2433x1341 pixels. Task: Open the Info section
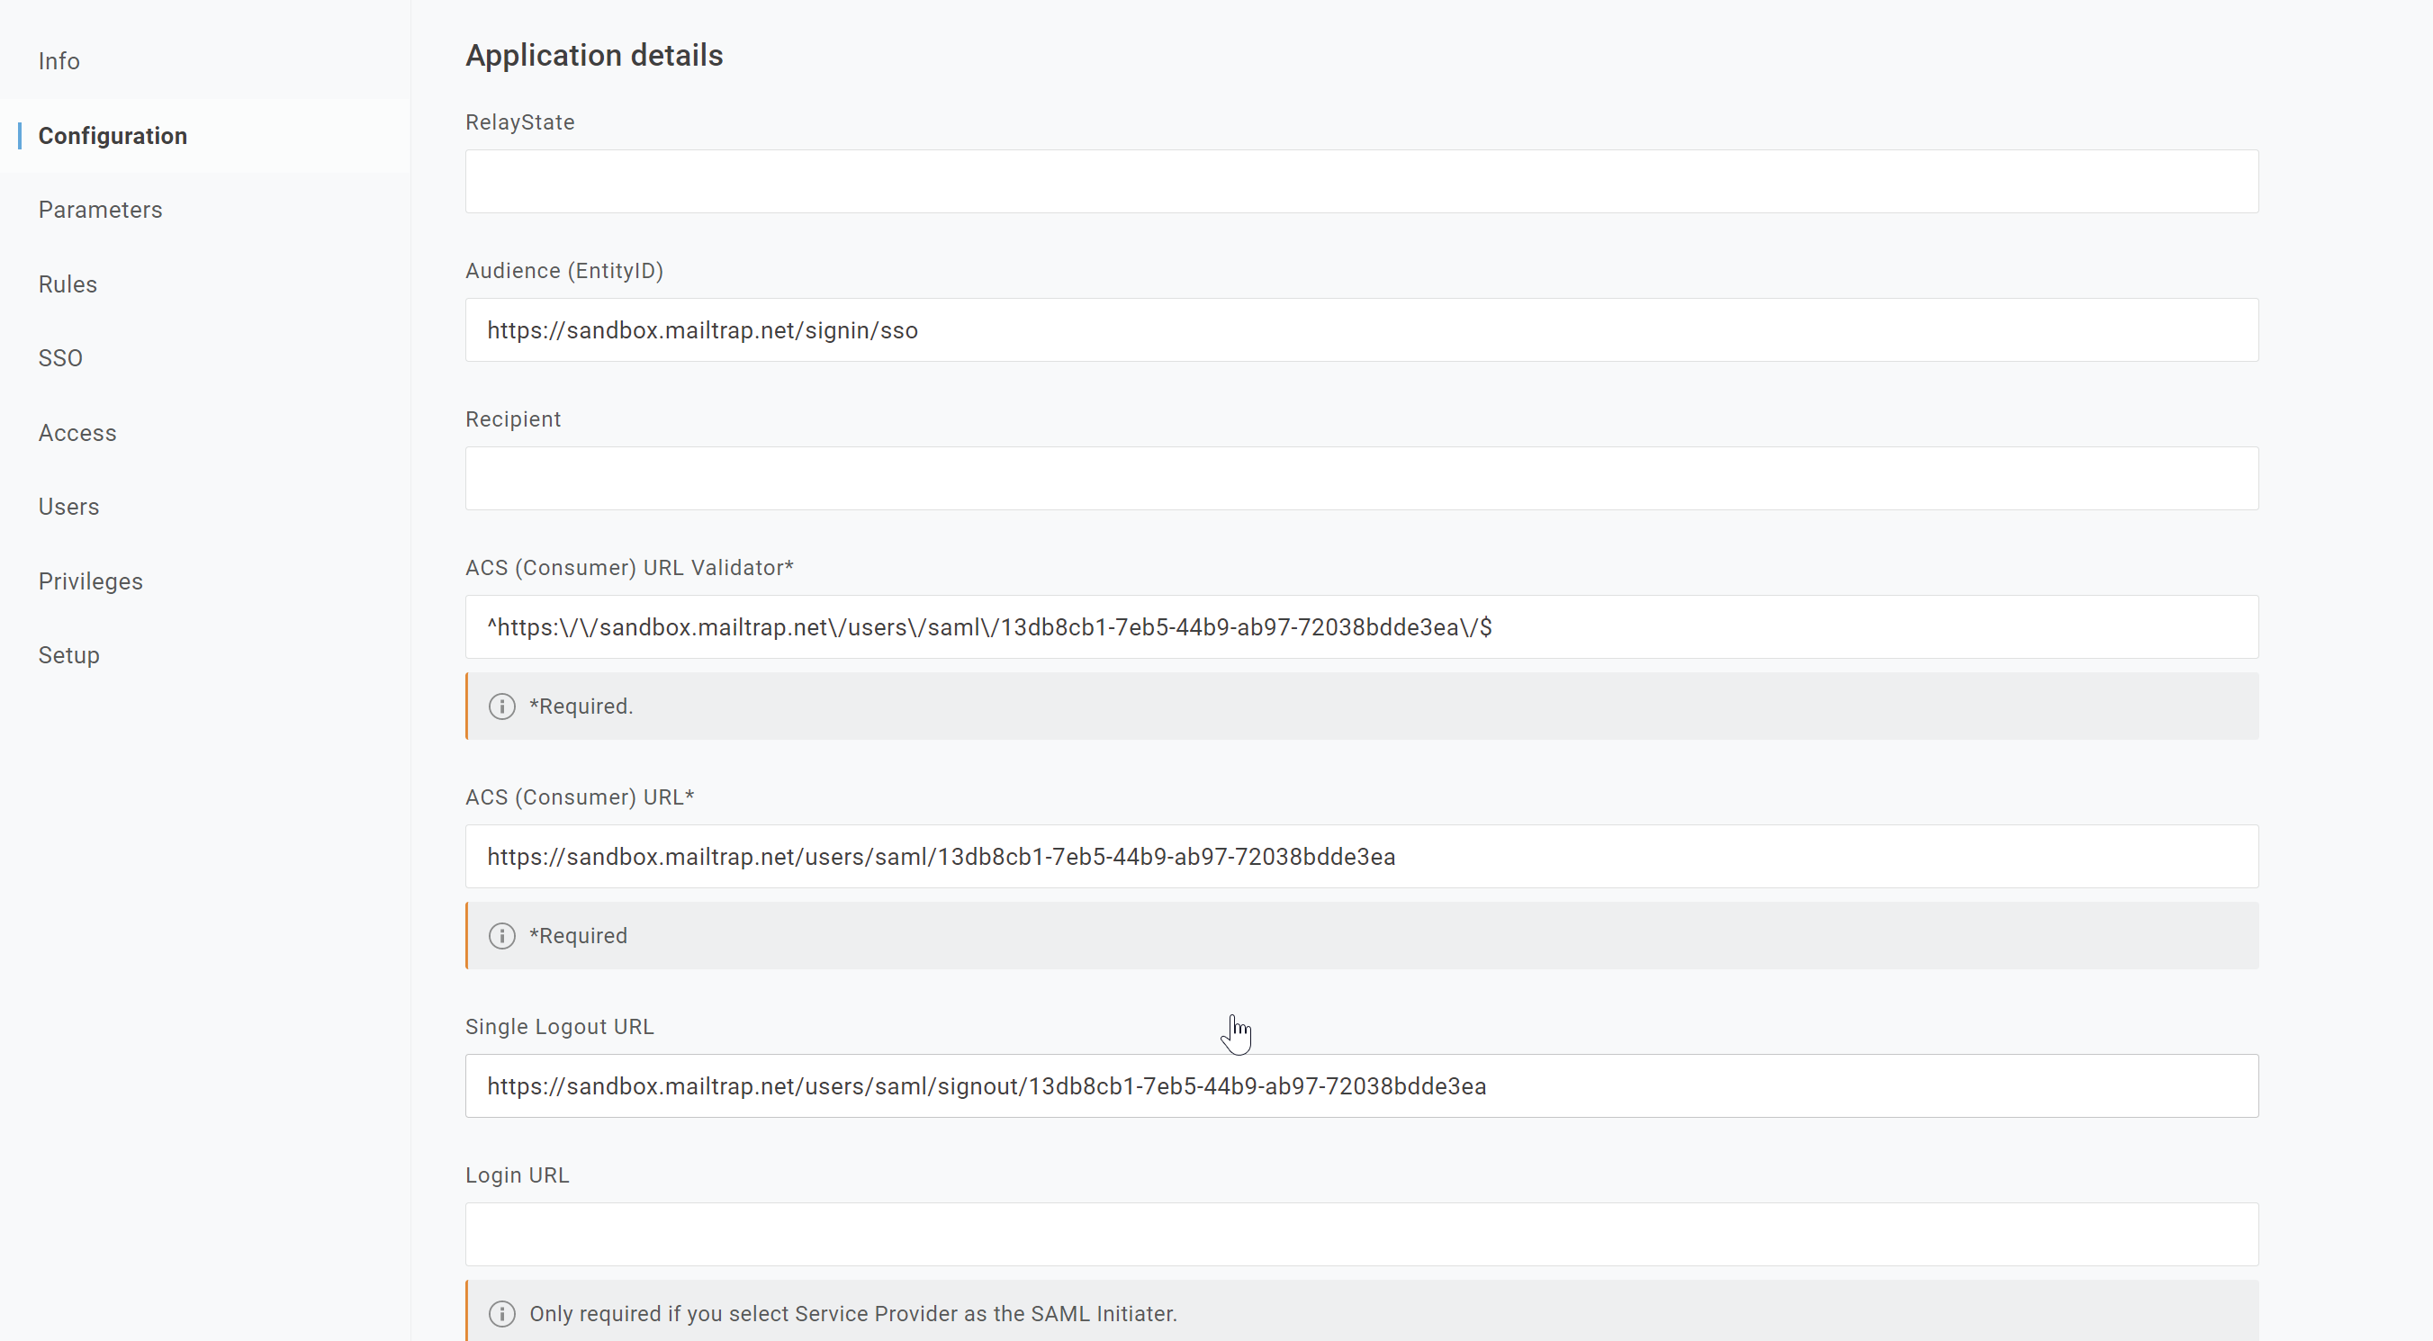point(59,61)
